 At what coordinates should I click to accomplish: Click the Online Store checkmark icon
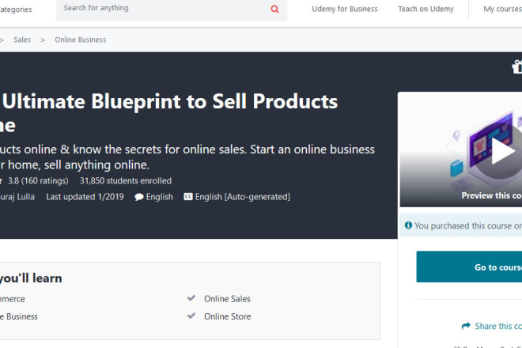tap(191, 316)
